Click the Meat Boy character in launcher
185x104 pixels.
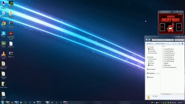coord(171,28)
